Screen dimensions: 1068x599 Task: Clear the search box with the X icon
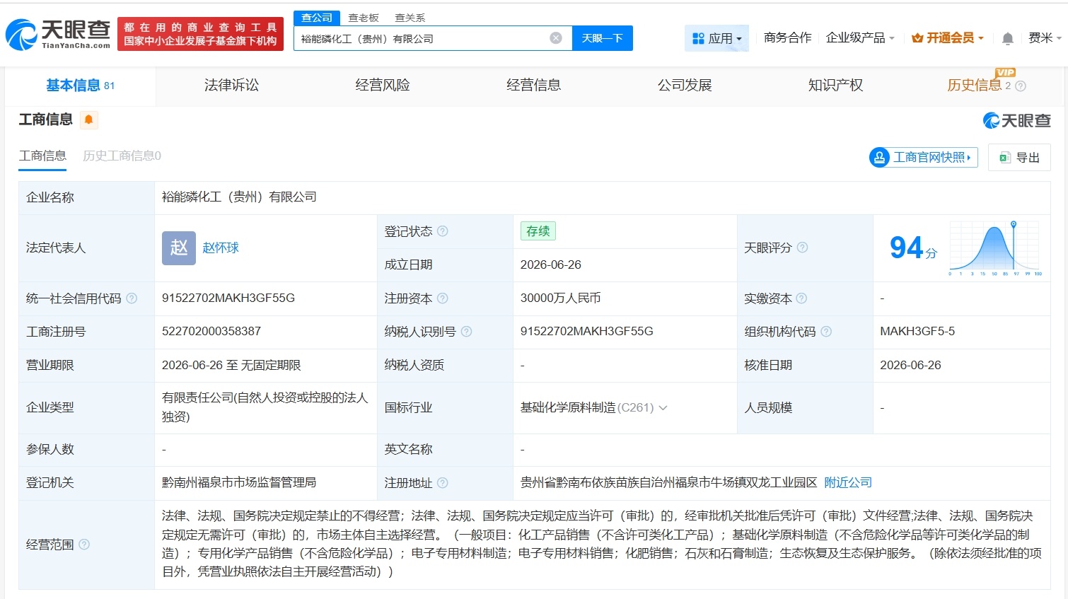556,38
